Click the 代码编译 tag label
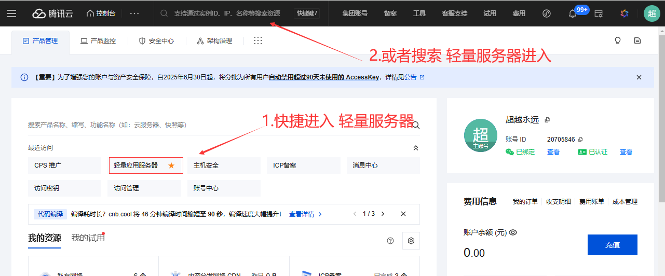665x276 pixels. pos(50,214)
